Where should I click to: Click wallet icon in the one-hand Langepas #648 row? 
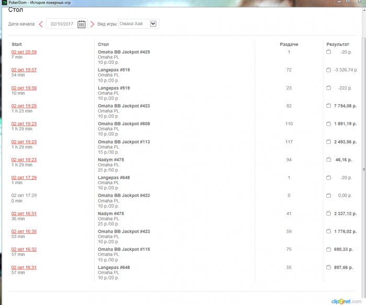[x=329, y=178]
